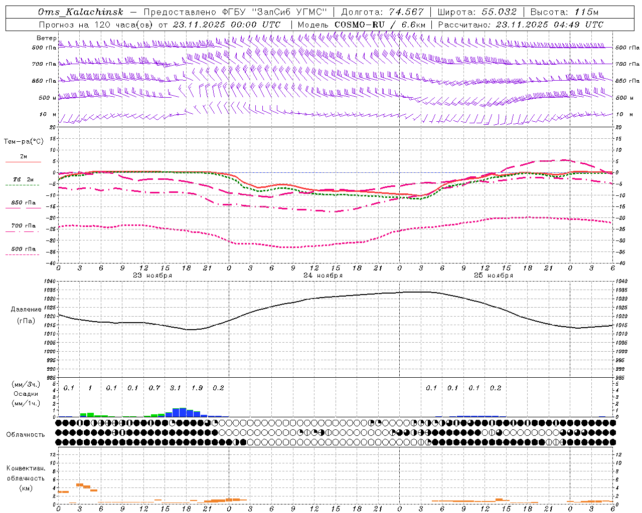Image resolution: width=642 pixels, height=513 pixels.
Task: Click the Td 2м legend label
Action: [24, 179]
